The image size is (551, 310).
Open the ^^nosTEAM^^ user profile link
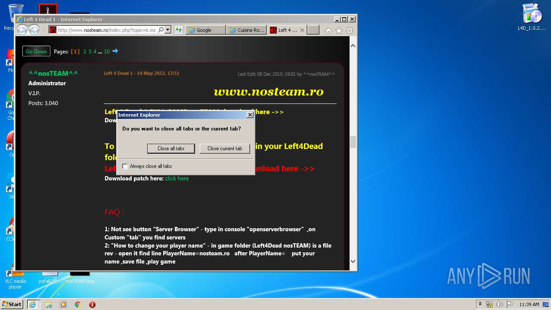(x=53, y=73)
